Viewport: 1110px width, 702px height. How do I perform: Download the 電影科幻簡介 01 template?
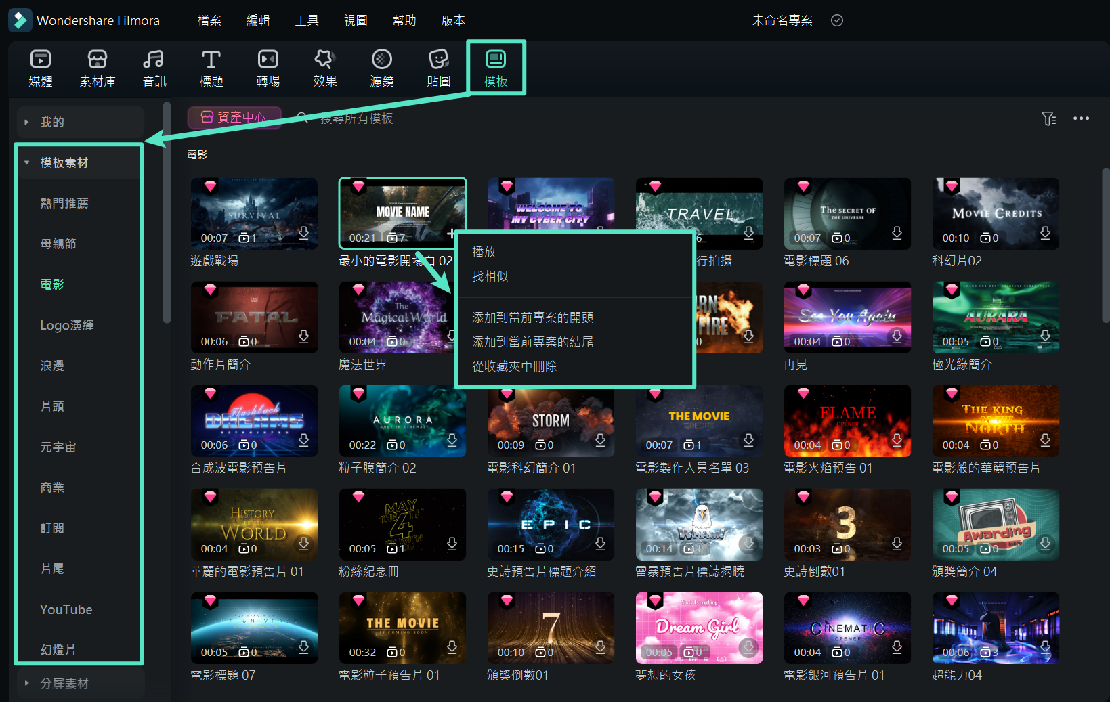click(x=600, y=440)
